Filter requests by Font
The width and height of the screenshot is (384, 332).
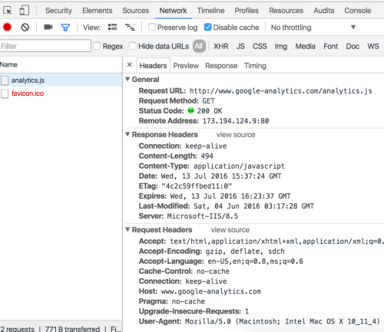click(x=330, y=46)
